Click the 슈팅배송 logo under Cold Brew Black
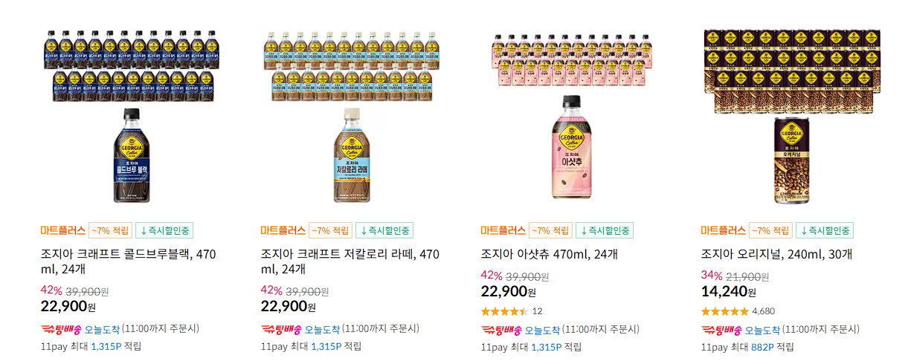 (61, 329)
